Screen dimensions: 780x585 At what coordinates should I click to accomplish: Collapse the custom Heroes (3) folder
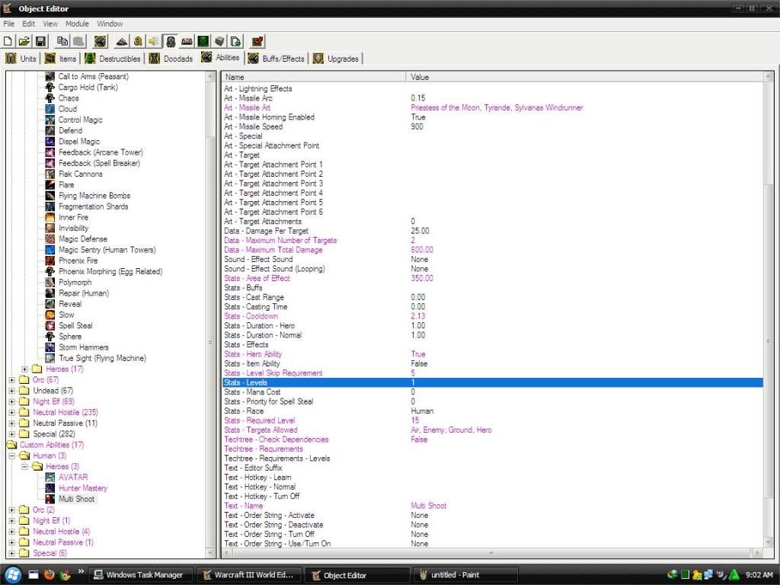click(24, 467)
